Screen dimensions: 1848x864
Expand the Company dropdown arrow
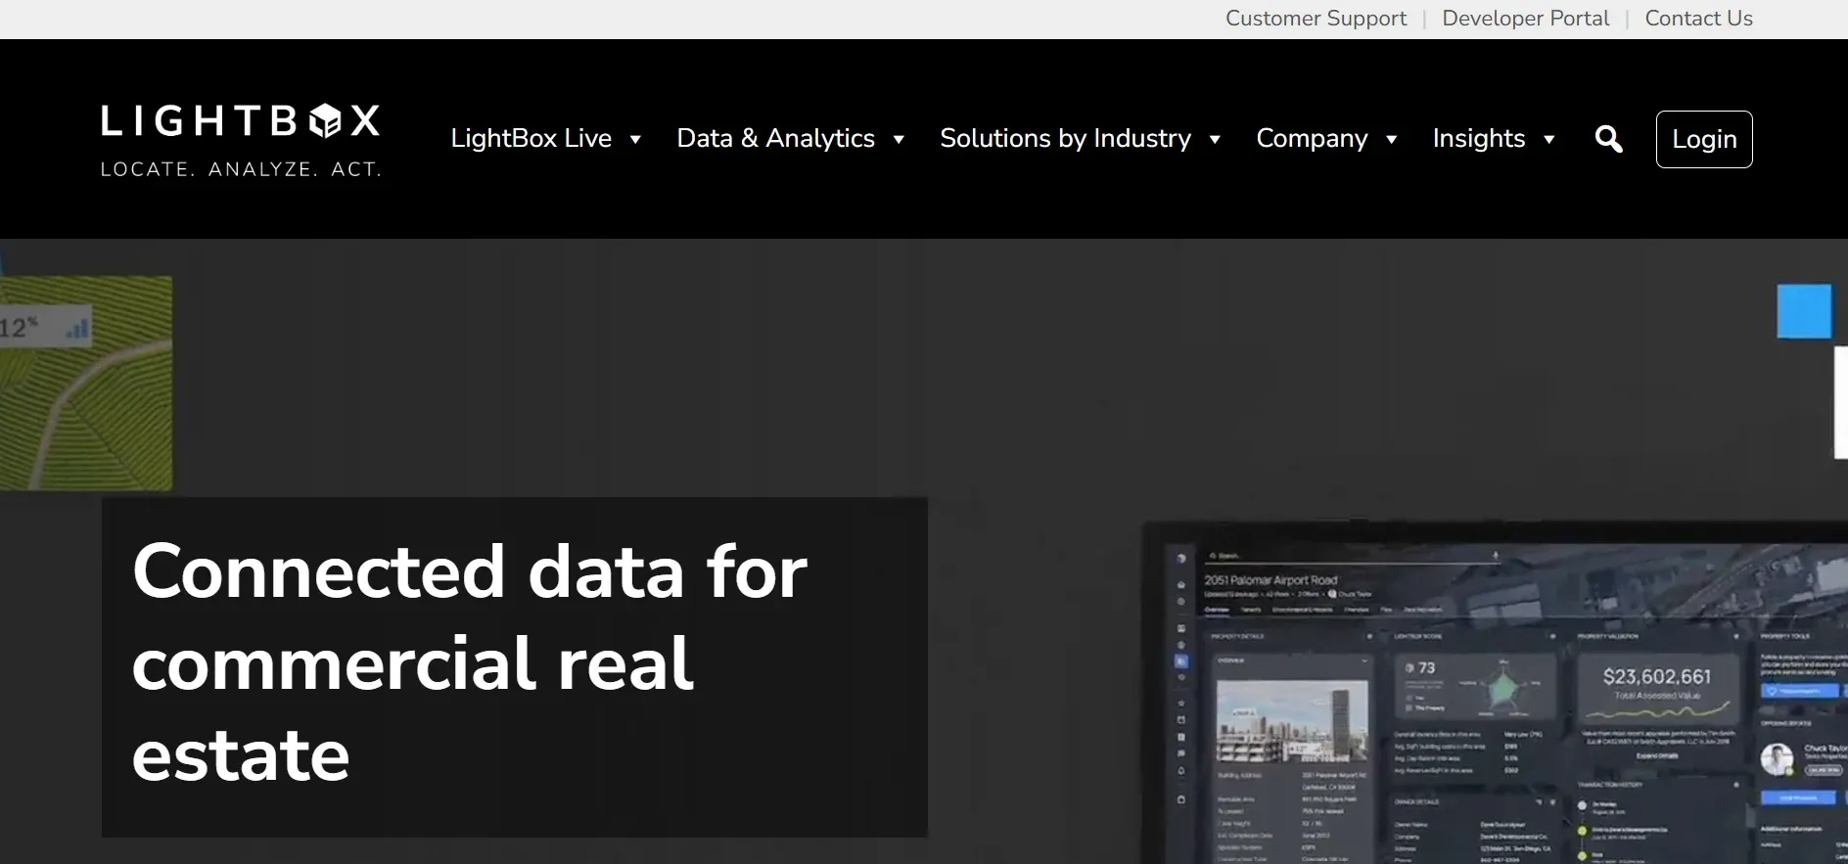tap(1391, 140)
